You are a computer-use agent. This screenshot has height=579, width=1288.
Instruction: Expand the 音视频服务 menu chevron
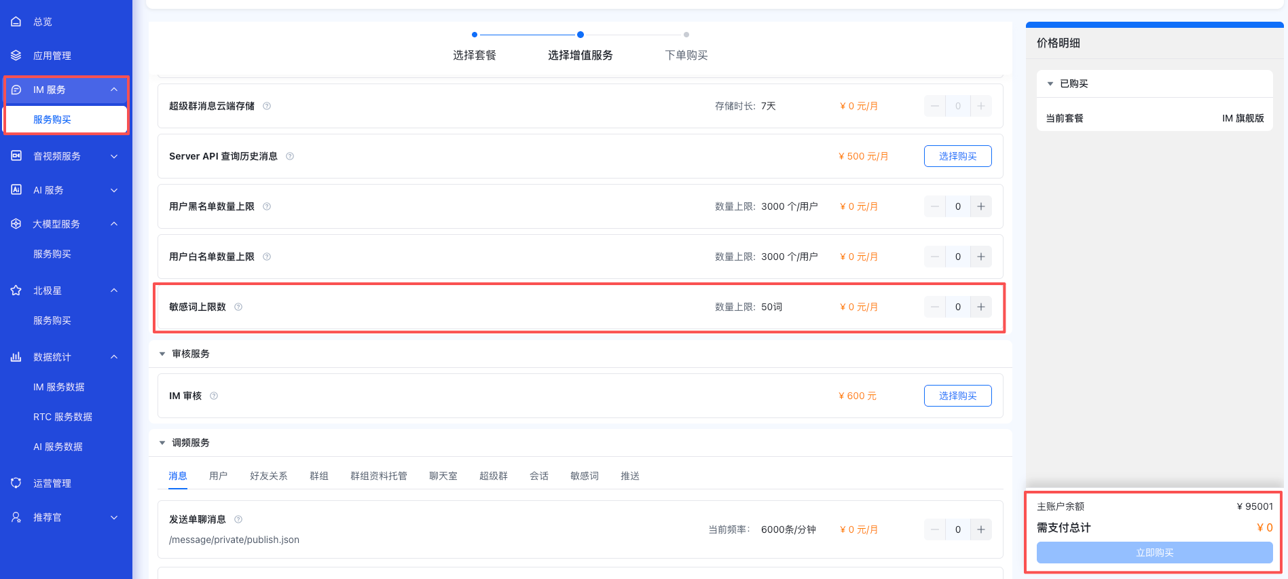[114, 156]
